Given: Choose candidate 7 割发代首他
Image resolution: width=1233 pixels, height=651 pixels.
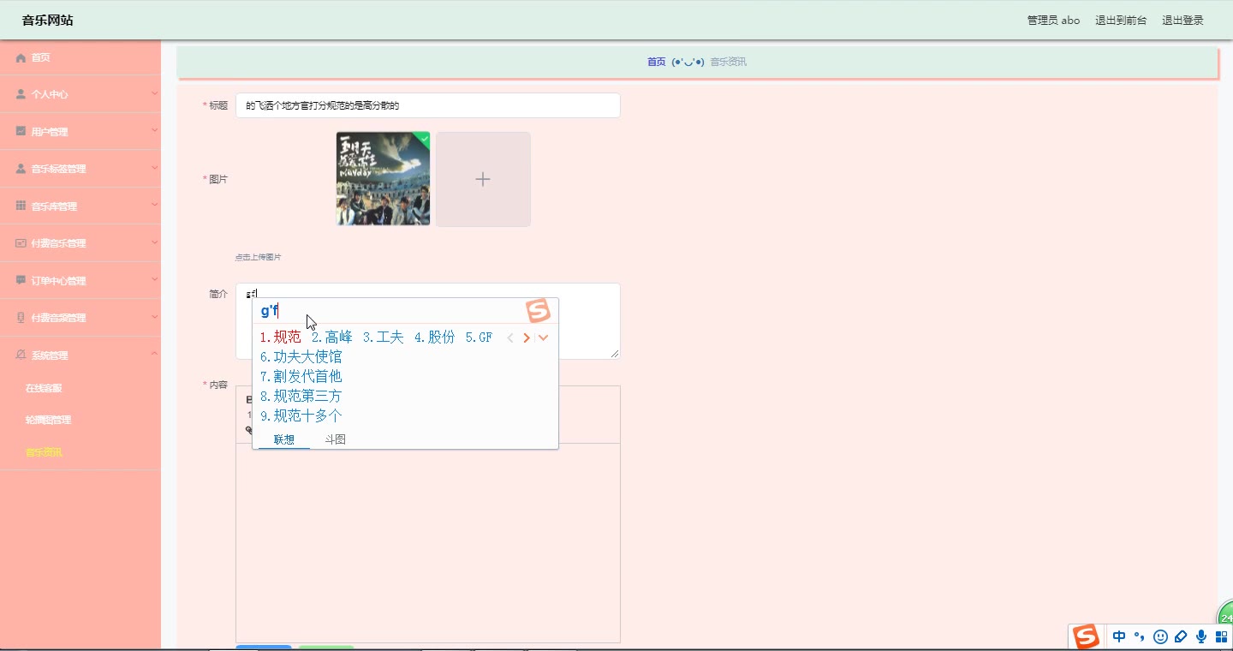Looking at the screenshot, I should point(301,377).
